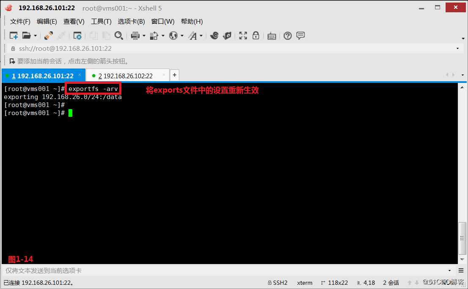Image resolution: width=468 pixels, height=289 pixels.
Task: Click the keyboard key-mapping toolbar icon
Action: click(x=271, y=36)
